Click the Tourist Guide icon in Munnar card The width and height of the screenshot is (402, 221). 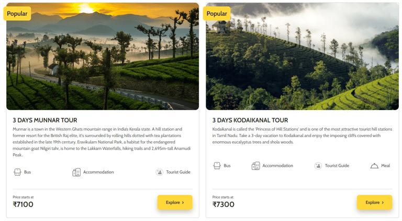(x=160, y=172)
